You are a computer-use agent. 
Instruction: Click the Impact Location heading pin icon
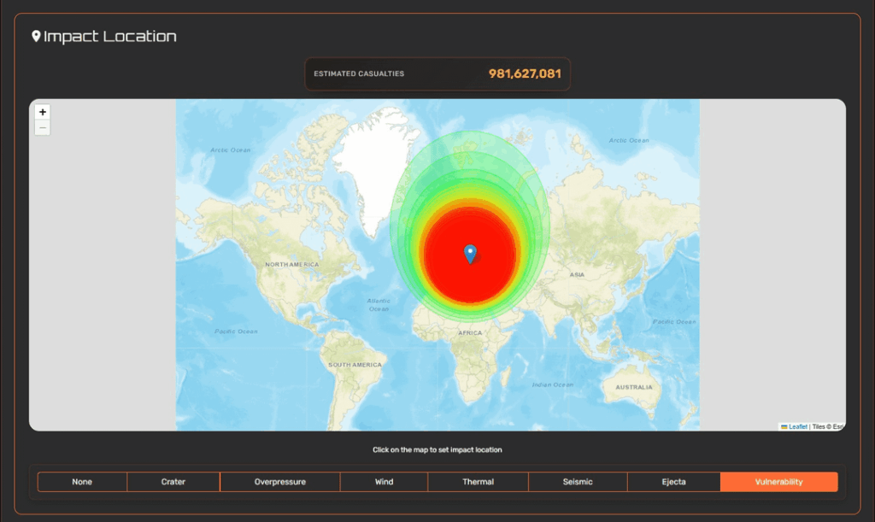click(x=36, y=36)
